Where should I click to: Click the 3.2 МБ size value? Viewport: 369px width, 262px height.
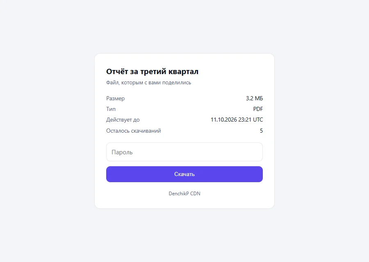coord(254,98)
